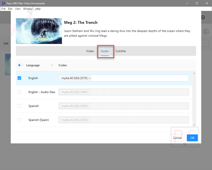This screenshot has height=170, width=212.
Task: Open the English - Audio Description codec field
Action: click(123, 92)
